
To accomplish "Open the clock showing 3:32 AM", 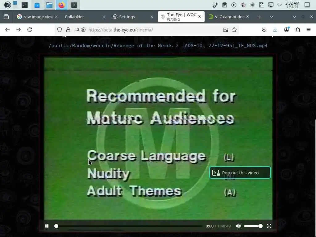I will (293, 5).
